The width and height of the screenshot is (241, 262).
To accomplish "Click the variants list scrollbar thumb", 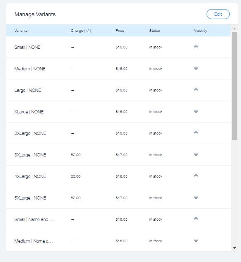I will [x=235, y=86].
